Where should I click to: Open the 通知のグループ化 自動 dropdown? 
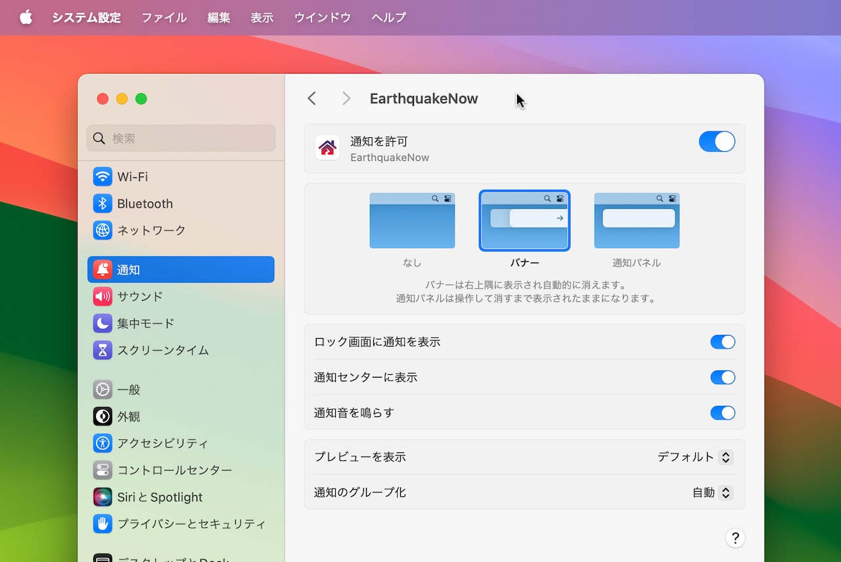(x=712, y=492)
